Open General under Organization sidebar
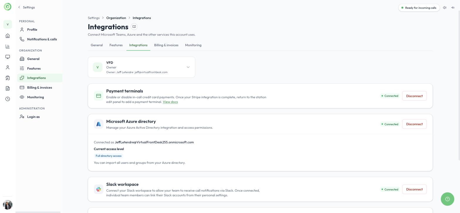 click(x=40, y=59)
